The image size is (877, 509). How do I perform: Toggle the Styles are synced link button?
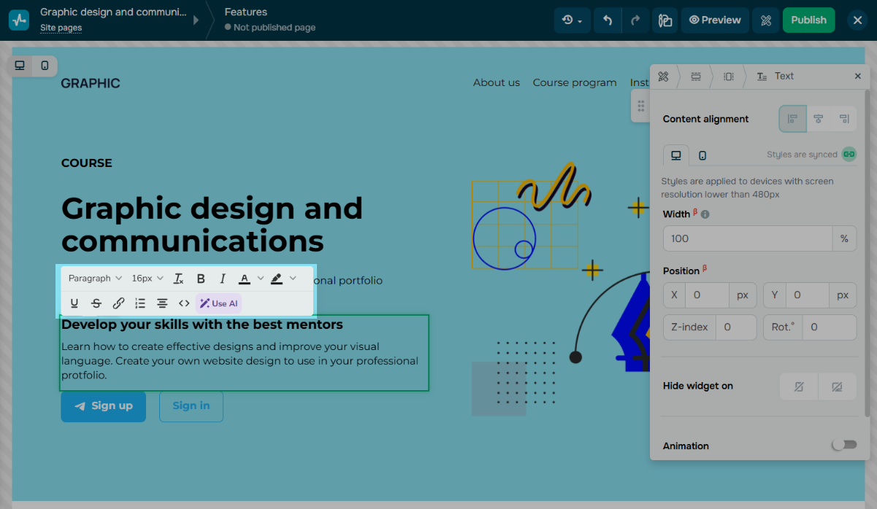[849, 155]
